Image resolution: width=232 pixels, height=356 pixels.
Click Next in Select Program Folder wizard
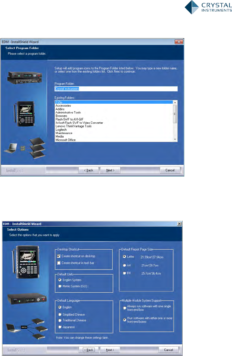tap(110, 170)
